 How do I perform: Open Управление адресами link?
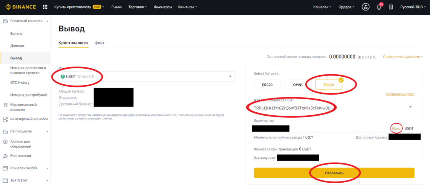[x=403, y=57]
